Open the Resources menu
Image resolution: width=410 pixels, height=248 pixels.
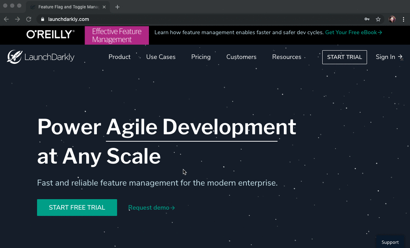[x=287, y=57]
